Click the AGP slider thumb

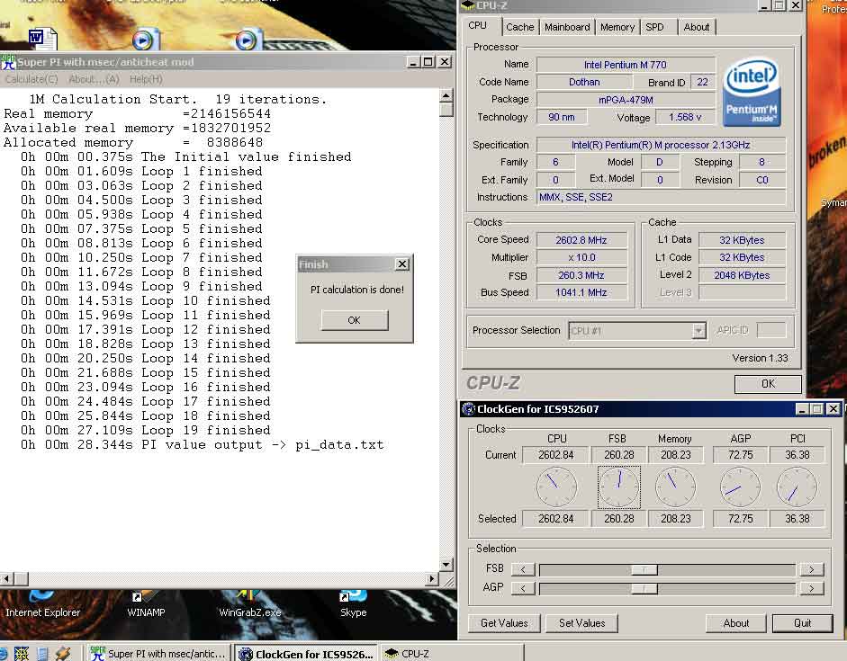coord(644,589)
